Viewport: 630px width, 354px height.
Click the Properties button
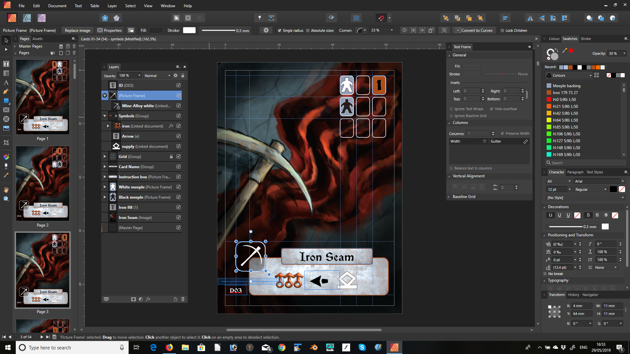pos(110,30)
